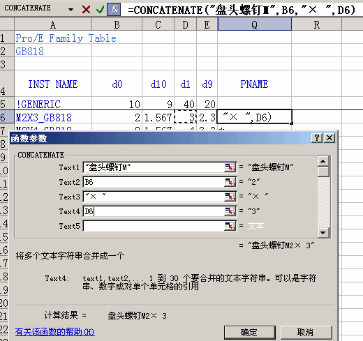Screen dimensions: 363x341
Task: Select column Q header
Action: (255, 24)
